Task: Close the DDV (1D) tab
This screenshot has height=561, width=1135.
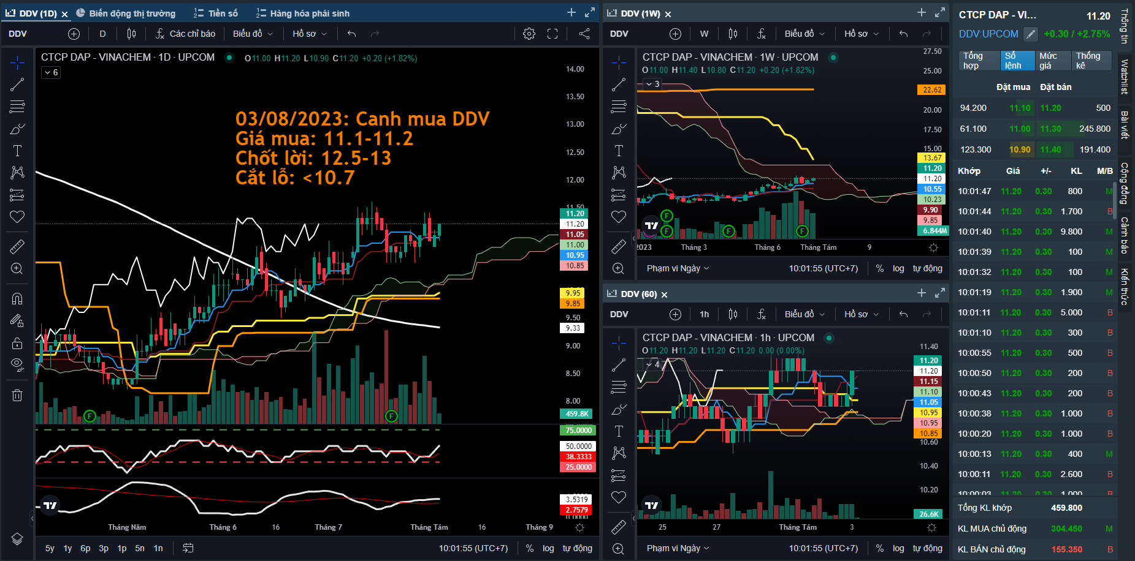Action: tap(64, 13)
